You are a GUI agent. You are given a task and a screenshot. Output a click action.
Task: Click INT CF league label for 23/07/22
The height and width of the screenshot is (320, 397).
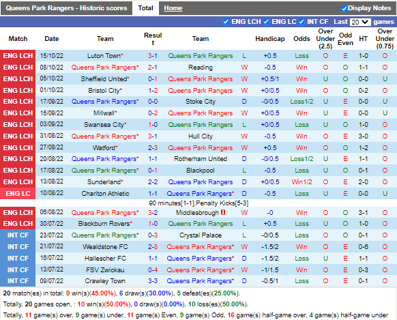[18, 235]
